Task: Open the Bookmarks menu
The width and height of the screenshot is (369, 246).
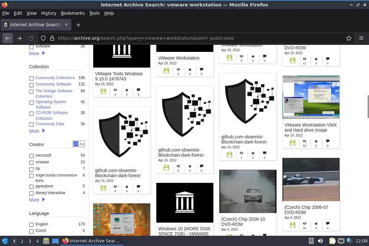Action: coord(73,13)
